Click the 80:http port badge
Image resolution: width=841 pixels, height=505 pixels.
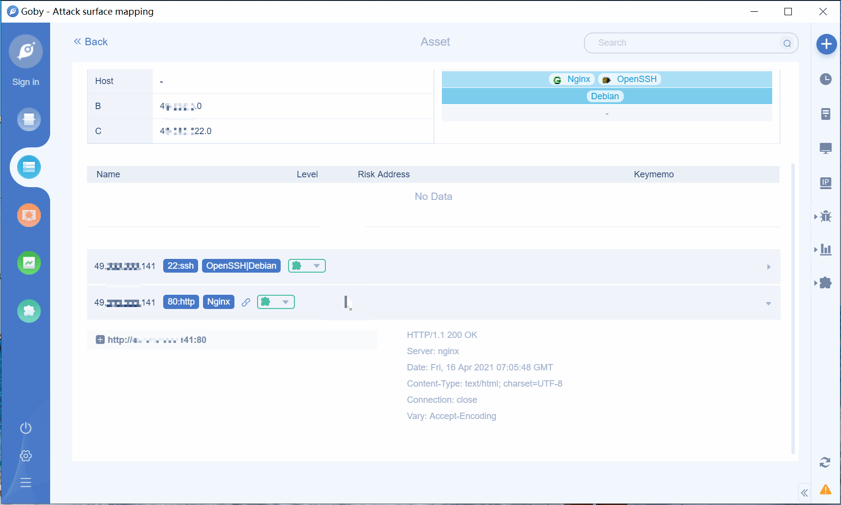tap(181, 302)
